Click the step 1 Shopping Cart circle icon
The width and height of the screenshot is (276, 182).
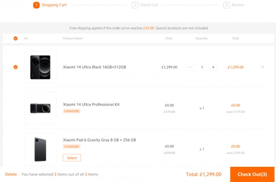click(36, 5)
